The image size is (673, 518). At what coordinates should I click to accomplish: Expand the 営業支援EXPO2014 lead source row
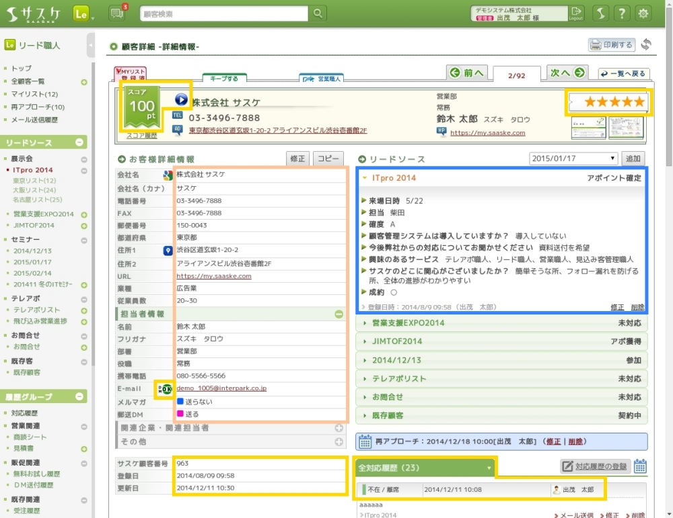(x=501, y=323)
